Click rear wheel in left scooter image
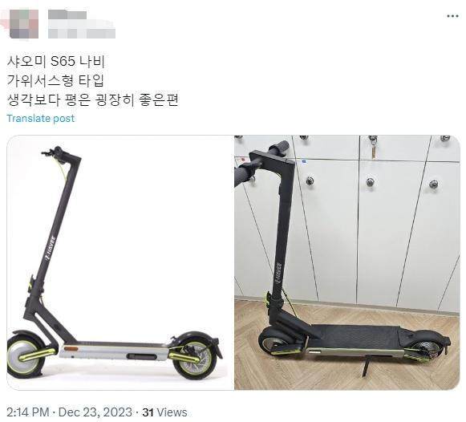Screen dimensions: 466x422 click(x=195, y=358)
